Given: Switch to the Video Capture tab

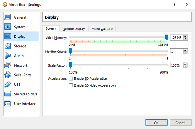Looking at the screenshot, I should pos(102,29).
